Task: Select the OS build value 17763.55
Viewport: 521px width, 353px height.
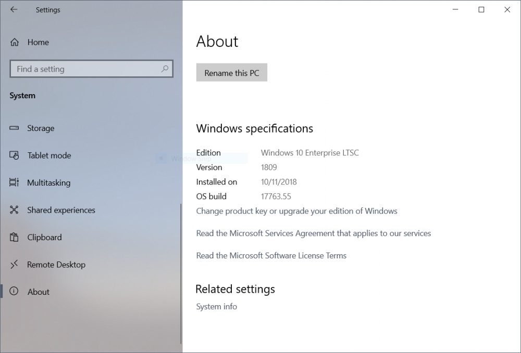Action: click(276, 197)
